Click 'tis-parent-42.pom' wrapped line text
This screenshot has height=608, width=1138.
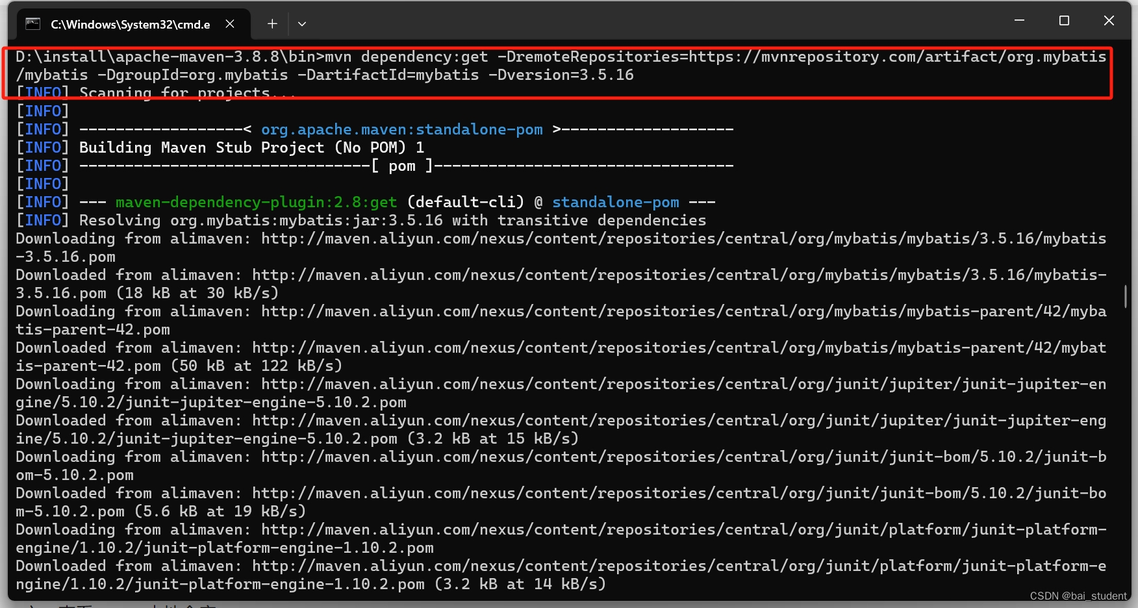pos(93,329)
